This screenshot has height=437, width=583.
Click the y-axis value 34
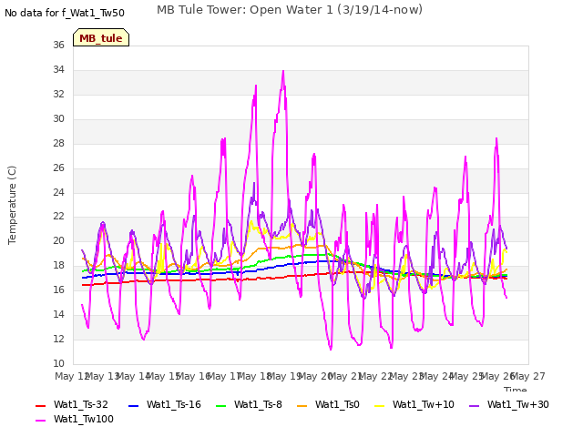[x=58, y=70]
